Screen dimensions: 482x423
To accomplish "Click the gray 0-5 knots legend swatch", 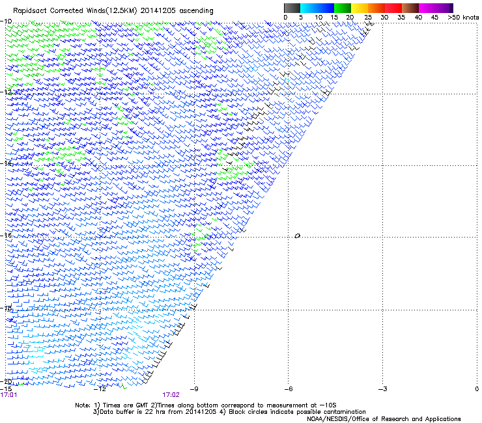I will 292,8.
